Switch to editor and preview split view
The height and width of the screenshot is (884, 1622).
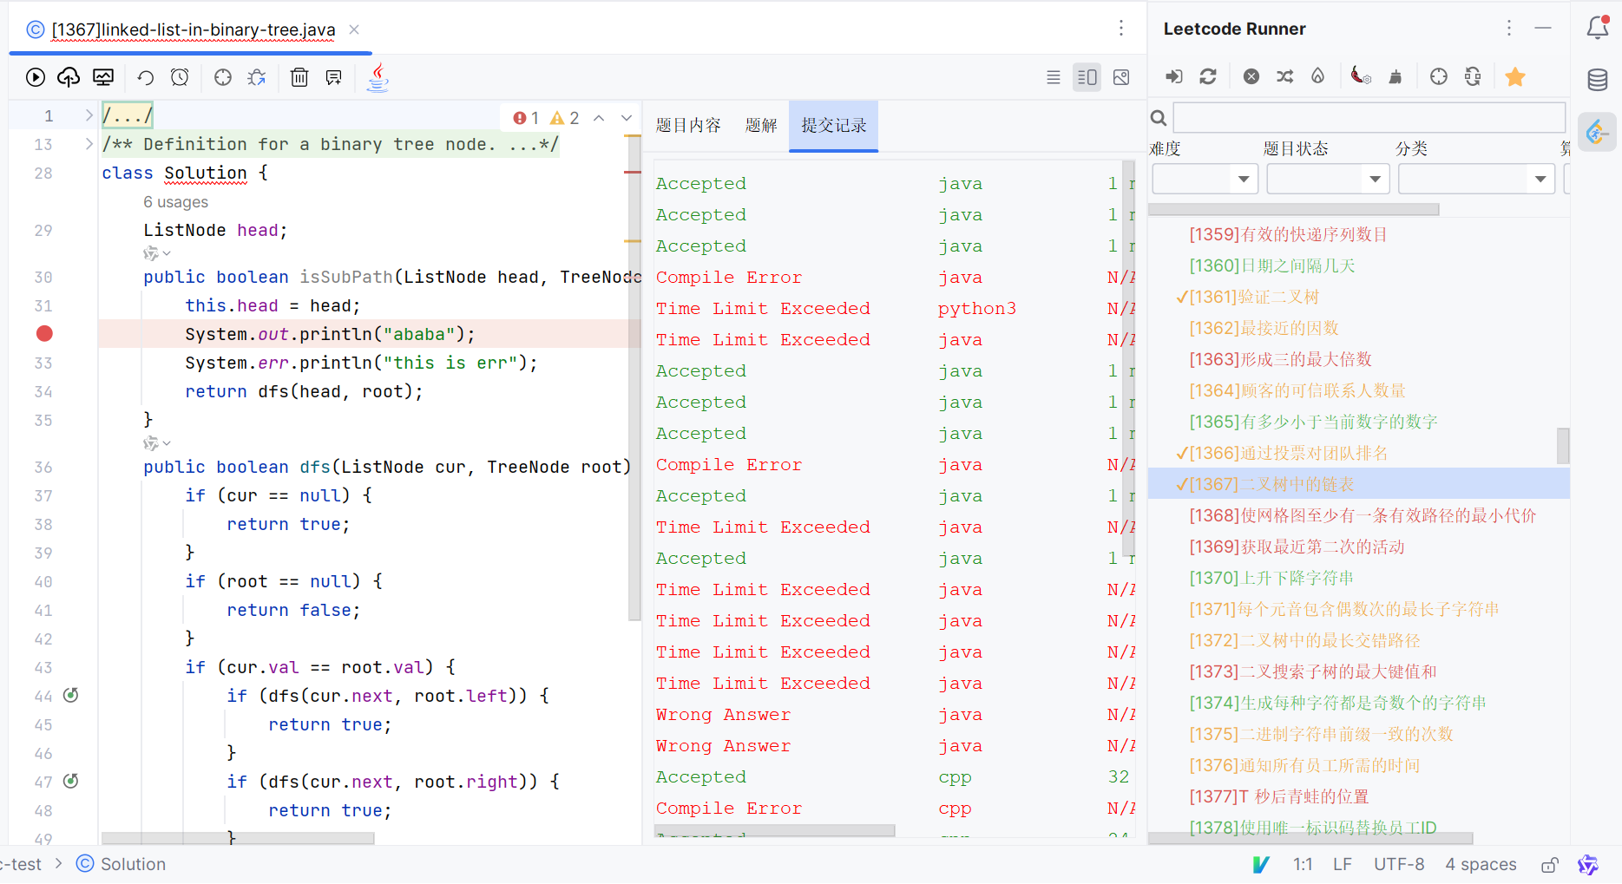click(1087, 77)
